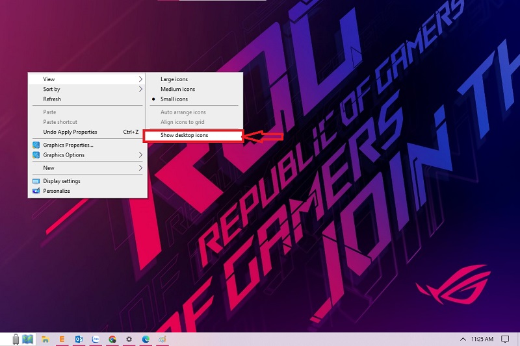Open Display settings
Screen dimensions: 520x346
[x=62, y=181]
